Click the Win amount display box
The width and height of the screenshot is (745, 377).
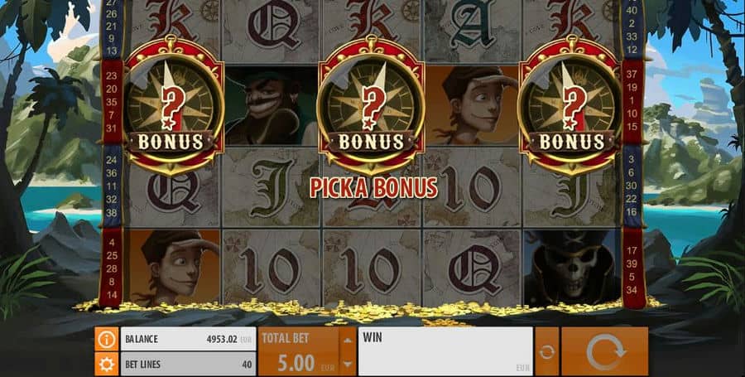(445, 351)
